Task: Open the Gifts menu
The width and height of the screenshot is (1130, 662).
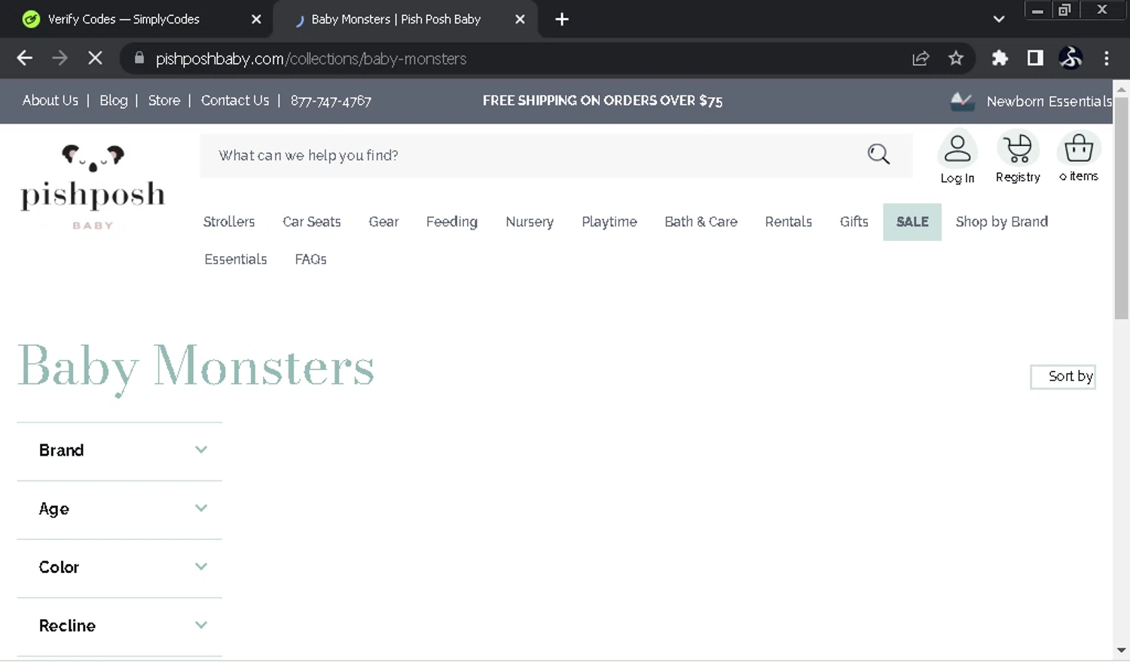Action: [x=854, y=221]
